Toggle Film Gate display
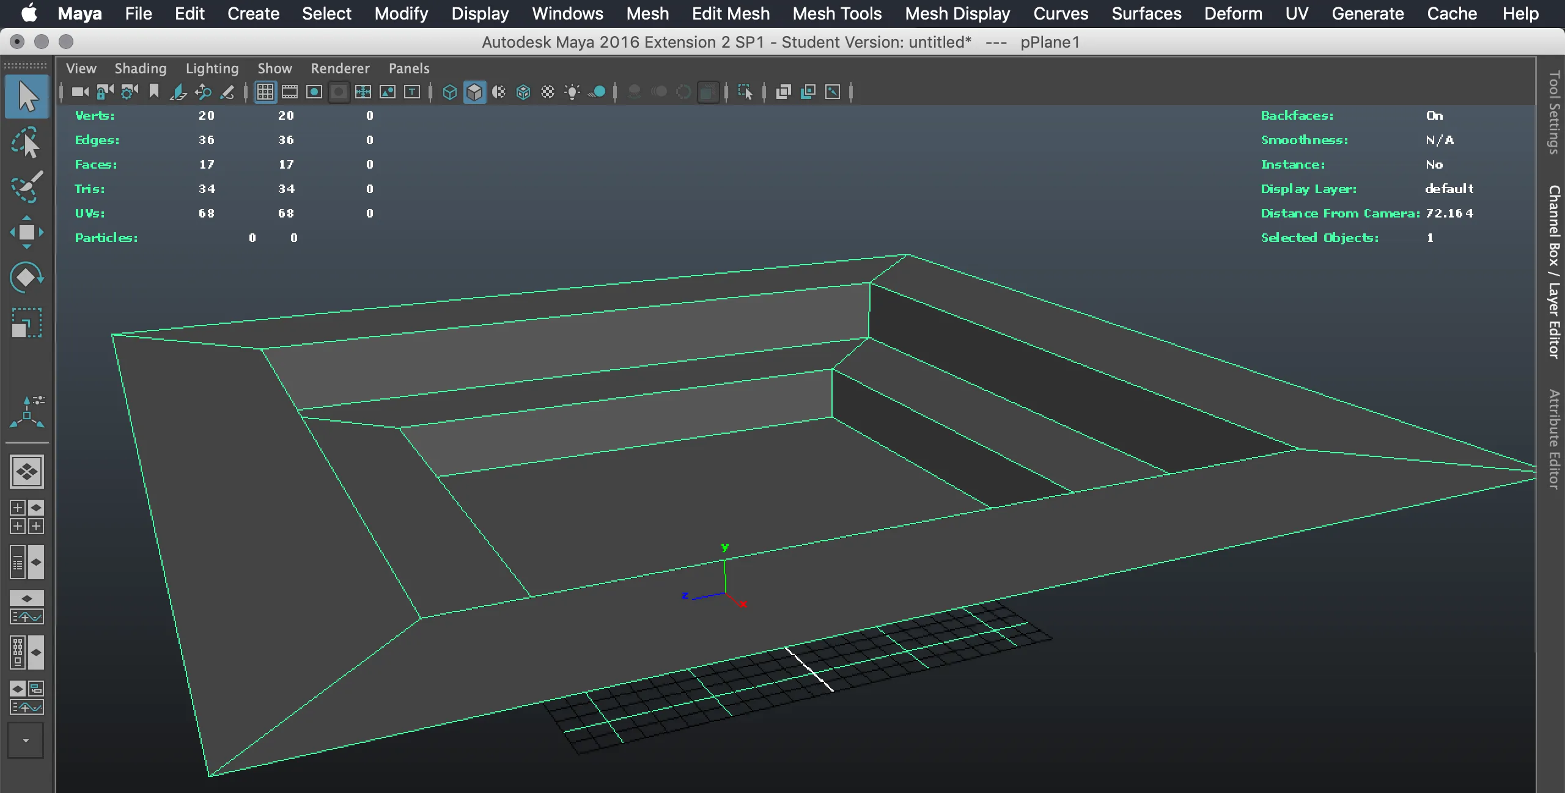This screenshot has width=1565, height=793. click(290, 92)
